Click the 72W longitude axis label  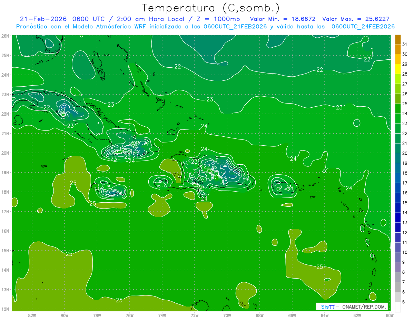195,315
